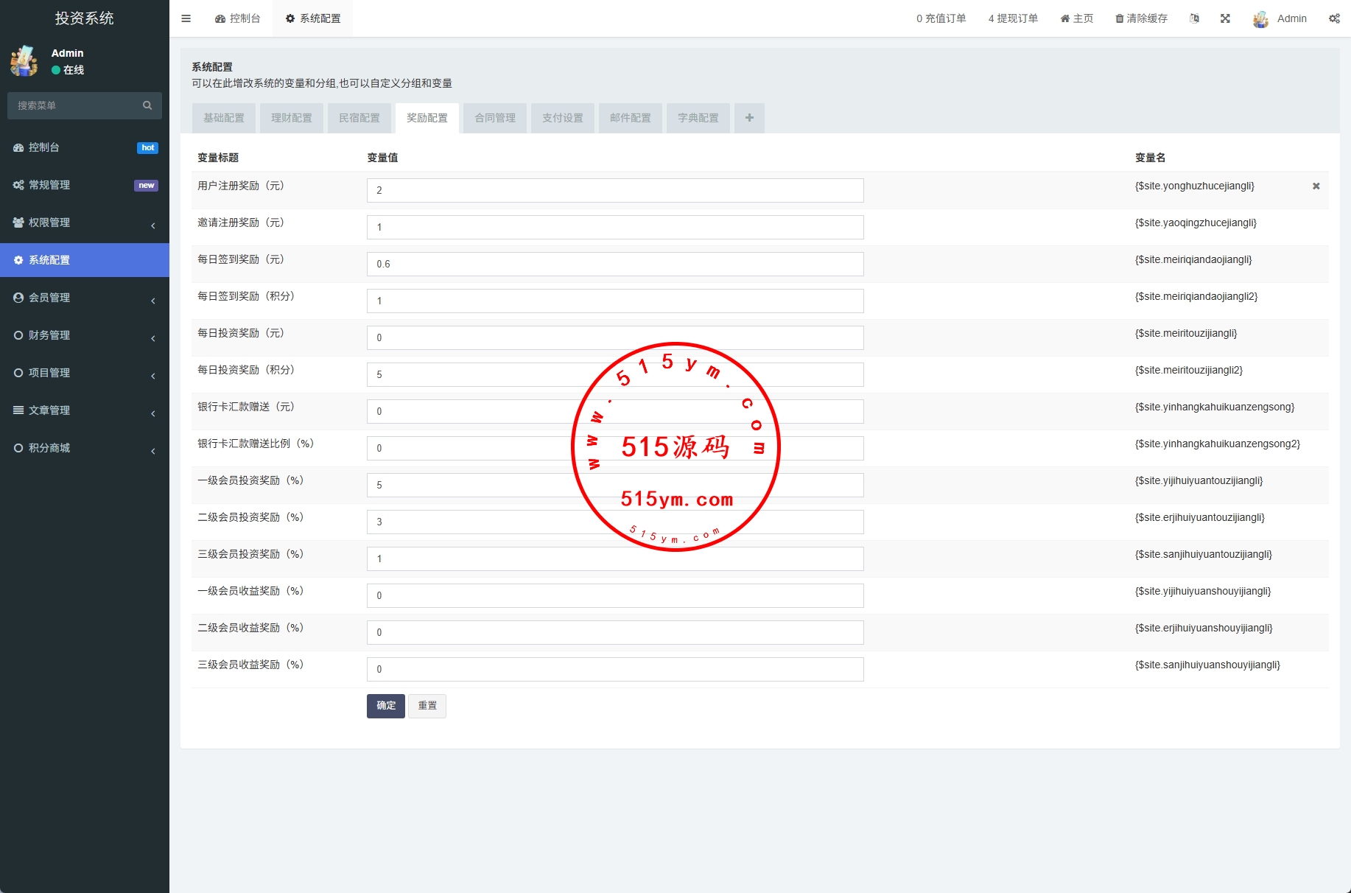Click the 重置 reset button

pos(427,706)
